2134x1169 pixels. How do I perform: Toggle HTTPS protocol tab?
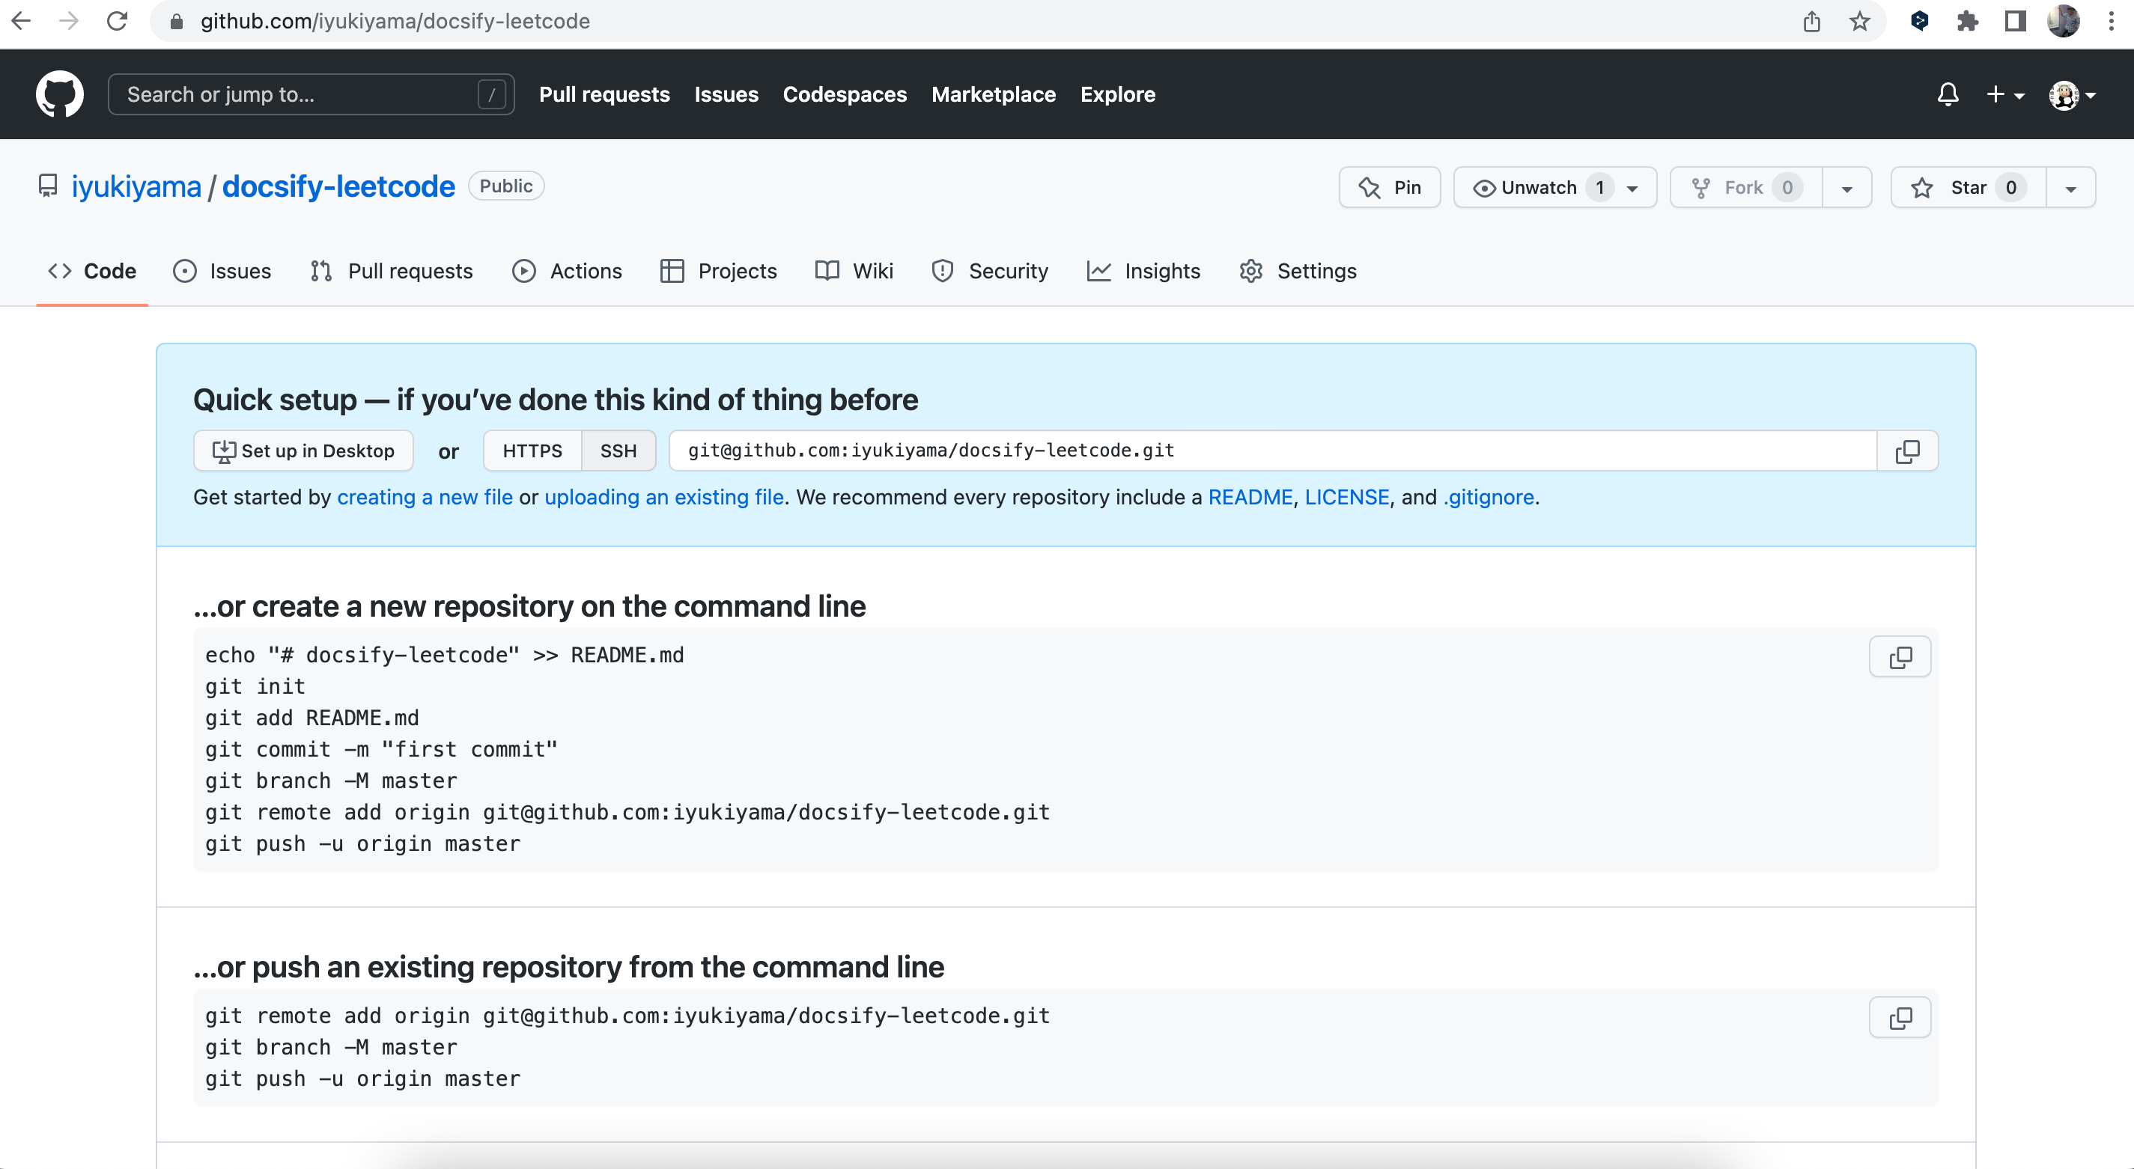[534, 451]
